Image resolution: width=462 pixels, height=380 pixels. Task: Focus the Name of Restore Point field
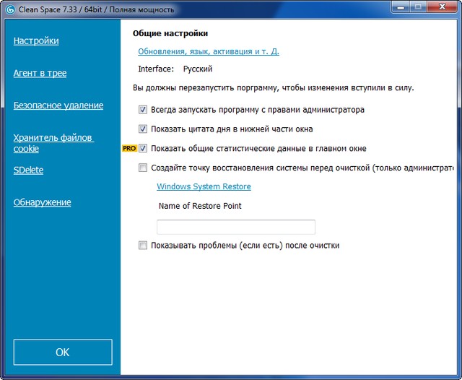click(x=236, y=228)
